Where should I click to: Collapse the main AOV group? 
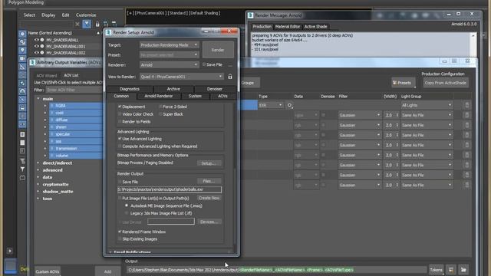click(x=38, y=99)
